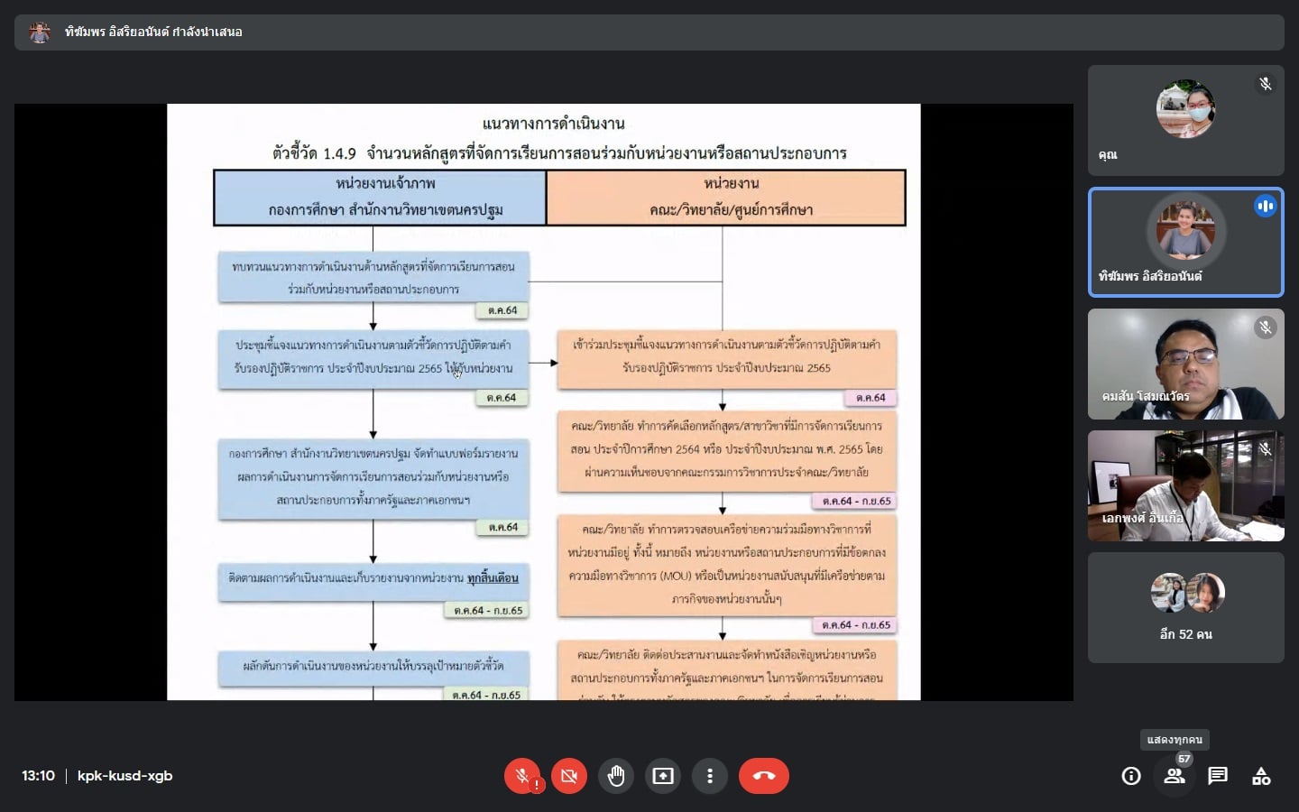Image resolution: width=1299 pixels, height=812 pixels.
Task: Click muted mic icon on คมสัน tile
Action: pos(1265,328)
